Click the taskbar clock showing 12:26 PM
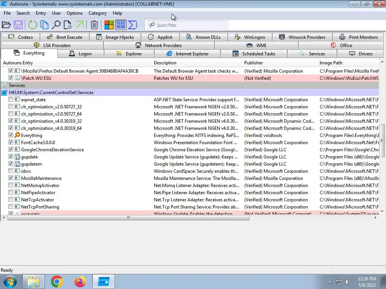Viewport: 386px width, 289px height. [367, 282]
